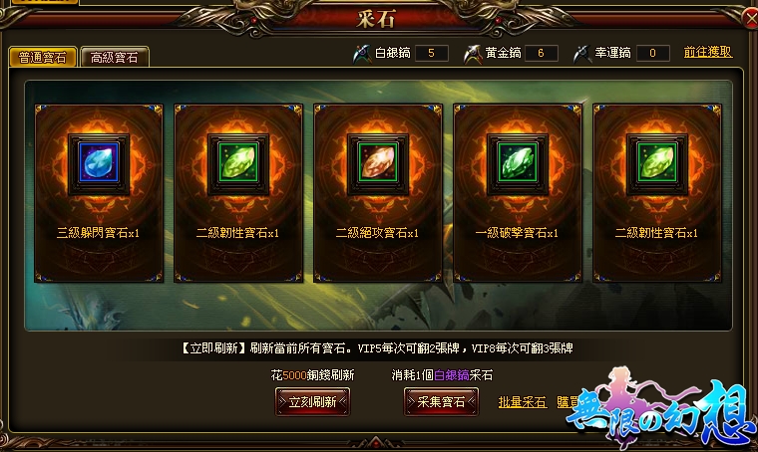The height and width of the screenshot is (452, 758).
Task: Click the 白銀鎬 count field showing 5
Action: 431,53
